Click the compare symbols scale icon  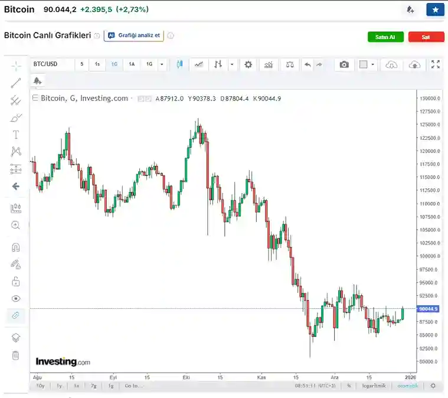pos(289,64)
